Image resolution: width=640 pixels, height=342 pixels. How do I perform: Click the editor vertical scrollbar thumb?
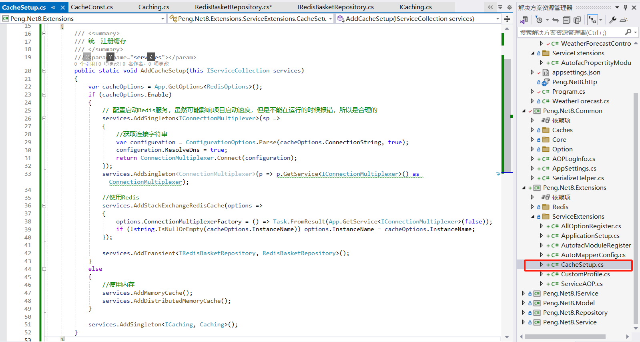coord(507,115)
